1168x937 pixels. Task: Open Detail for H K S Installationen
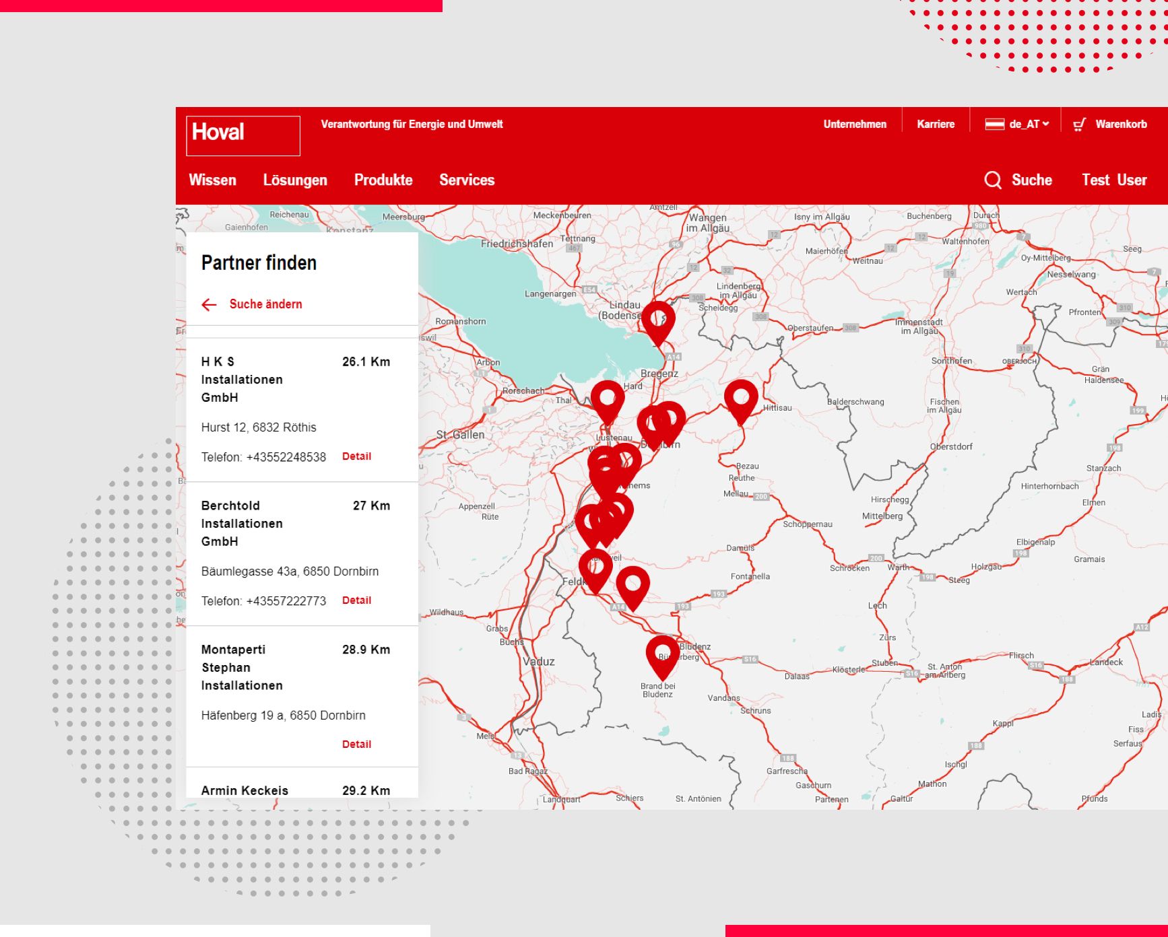(x=356, y=456)
